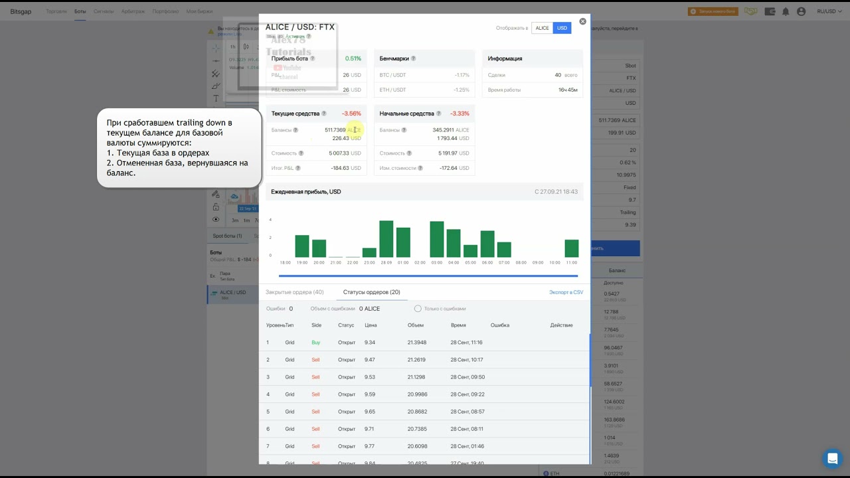Click the orders table vertical scrollbar
Screen dimensions: 850x478
[x=590, y=360]
